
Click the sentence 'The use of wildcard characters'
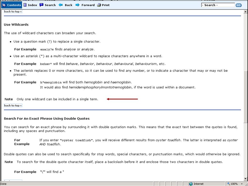pyautogui.click(x=50, y=33)
